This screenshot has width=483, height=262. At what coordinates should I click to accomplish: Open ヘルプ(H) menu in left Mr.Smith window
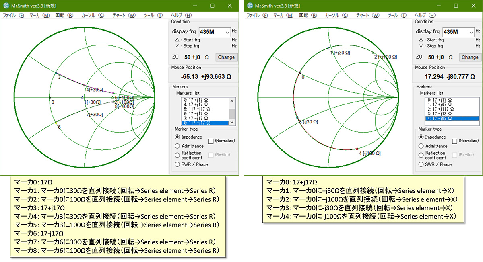click(x=182, y=15)
